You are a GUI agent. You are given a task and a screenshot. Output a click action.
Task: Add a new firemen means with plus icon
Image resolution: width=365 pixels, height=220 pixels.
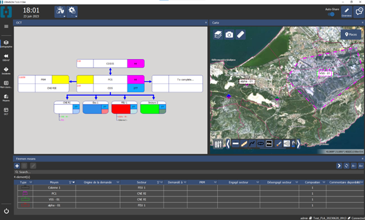pyautogui.click(x=17, y=166)
